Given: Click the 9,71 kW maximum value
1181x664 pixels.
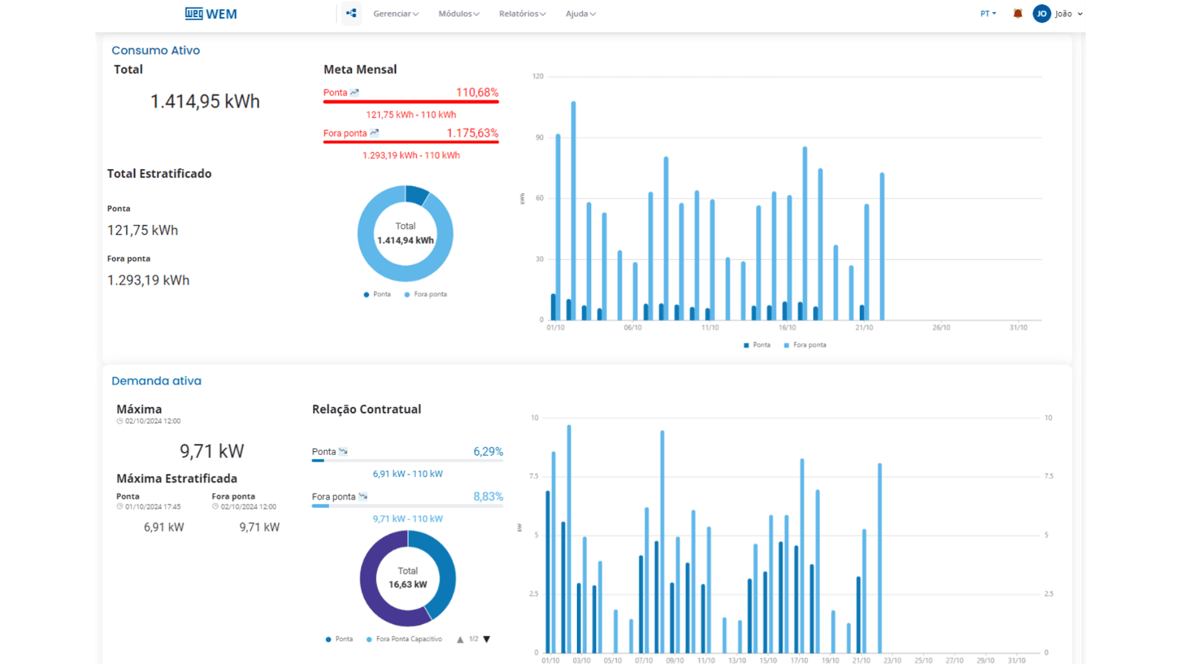Looking at the screenshot, I should (212, 451).
